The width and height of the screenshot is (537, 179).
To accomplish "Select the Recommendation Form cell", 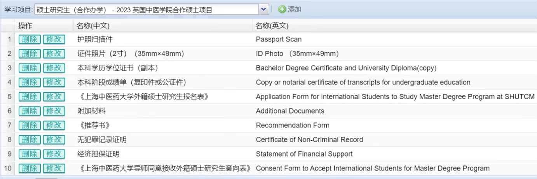I will (394, 125).
